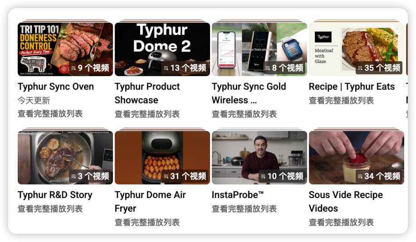View full playlist under Typhur R&D Story
Screen dimensions: 416x242
pyautogui.click(x=50, y=209)
